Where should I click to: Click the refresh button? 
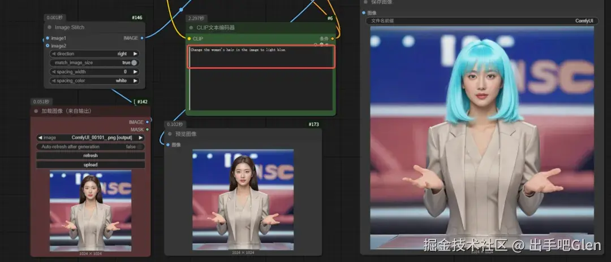(x=91, y=155)
